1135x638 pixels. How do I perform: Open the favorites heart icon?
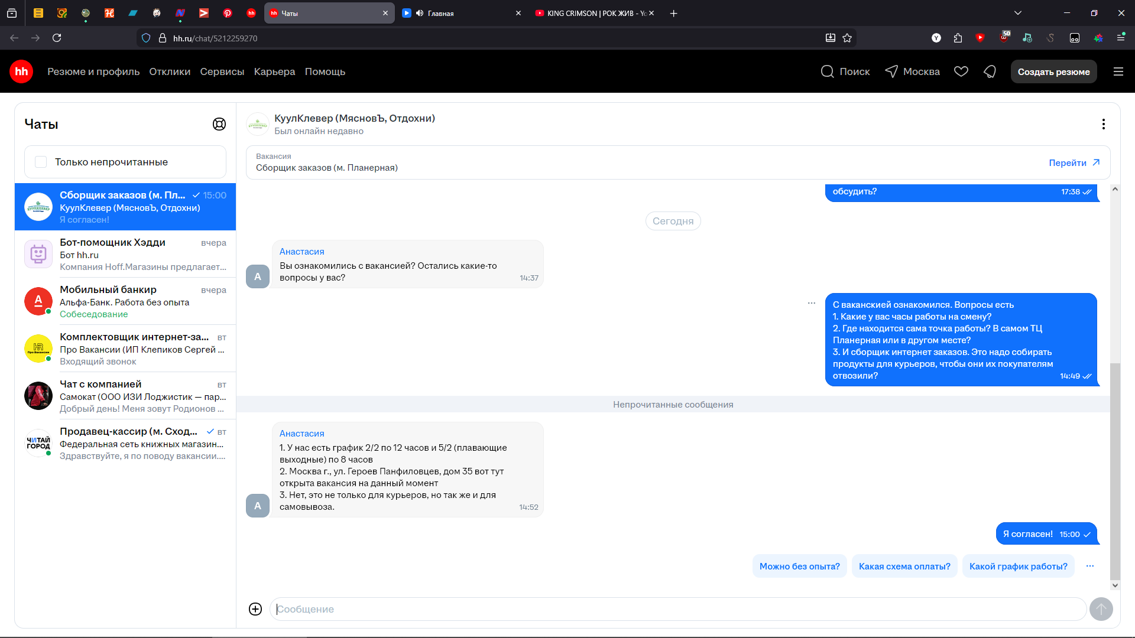pos(961,71)
